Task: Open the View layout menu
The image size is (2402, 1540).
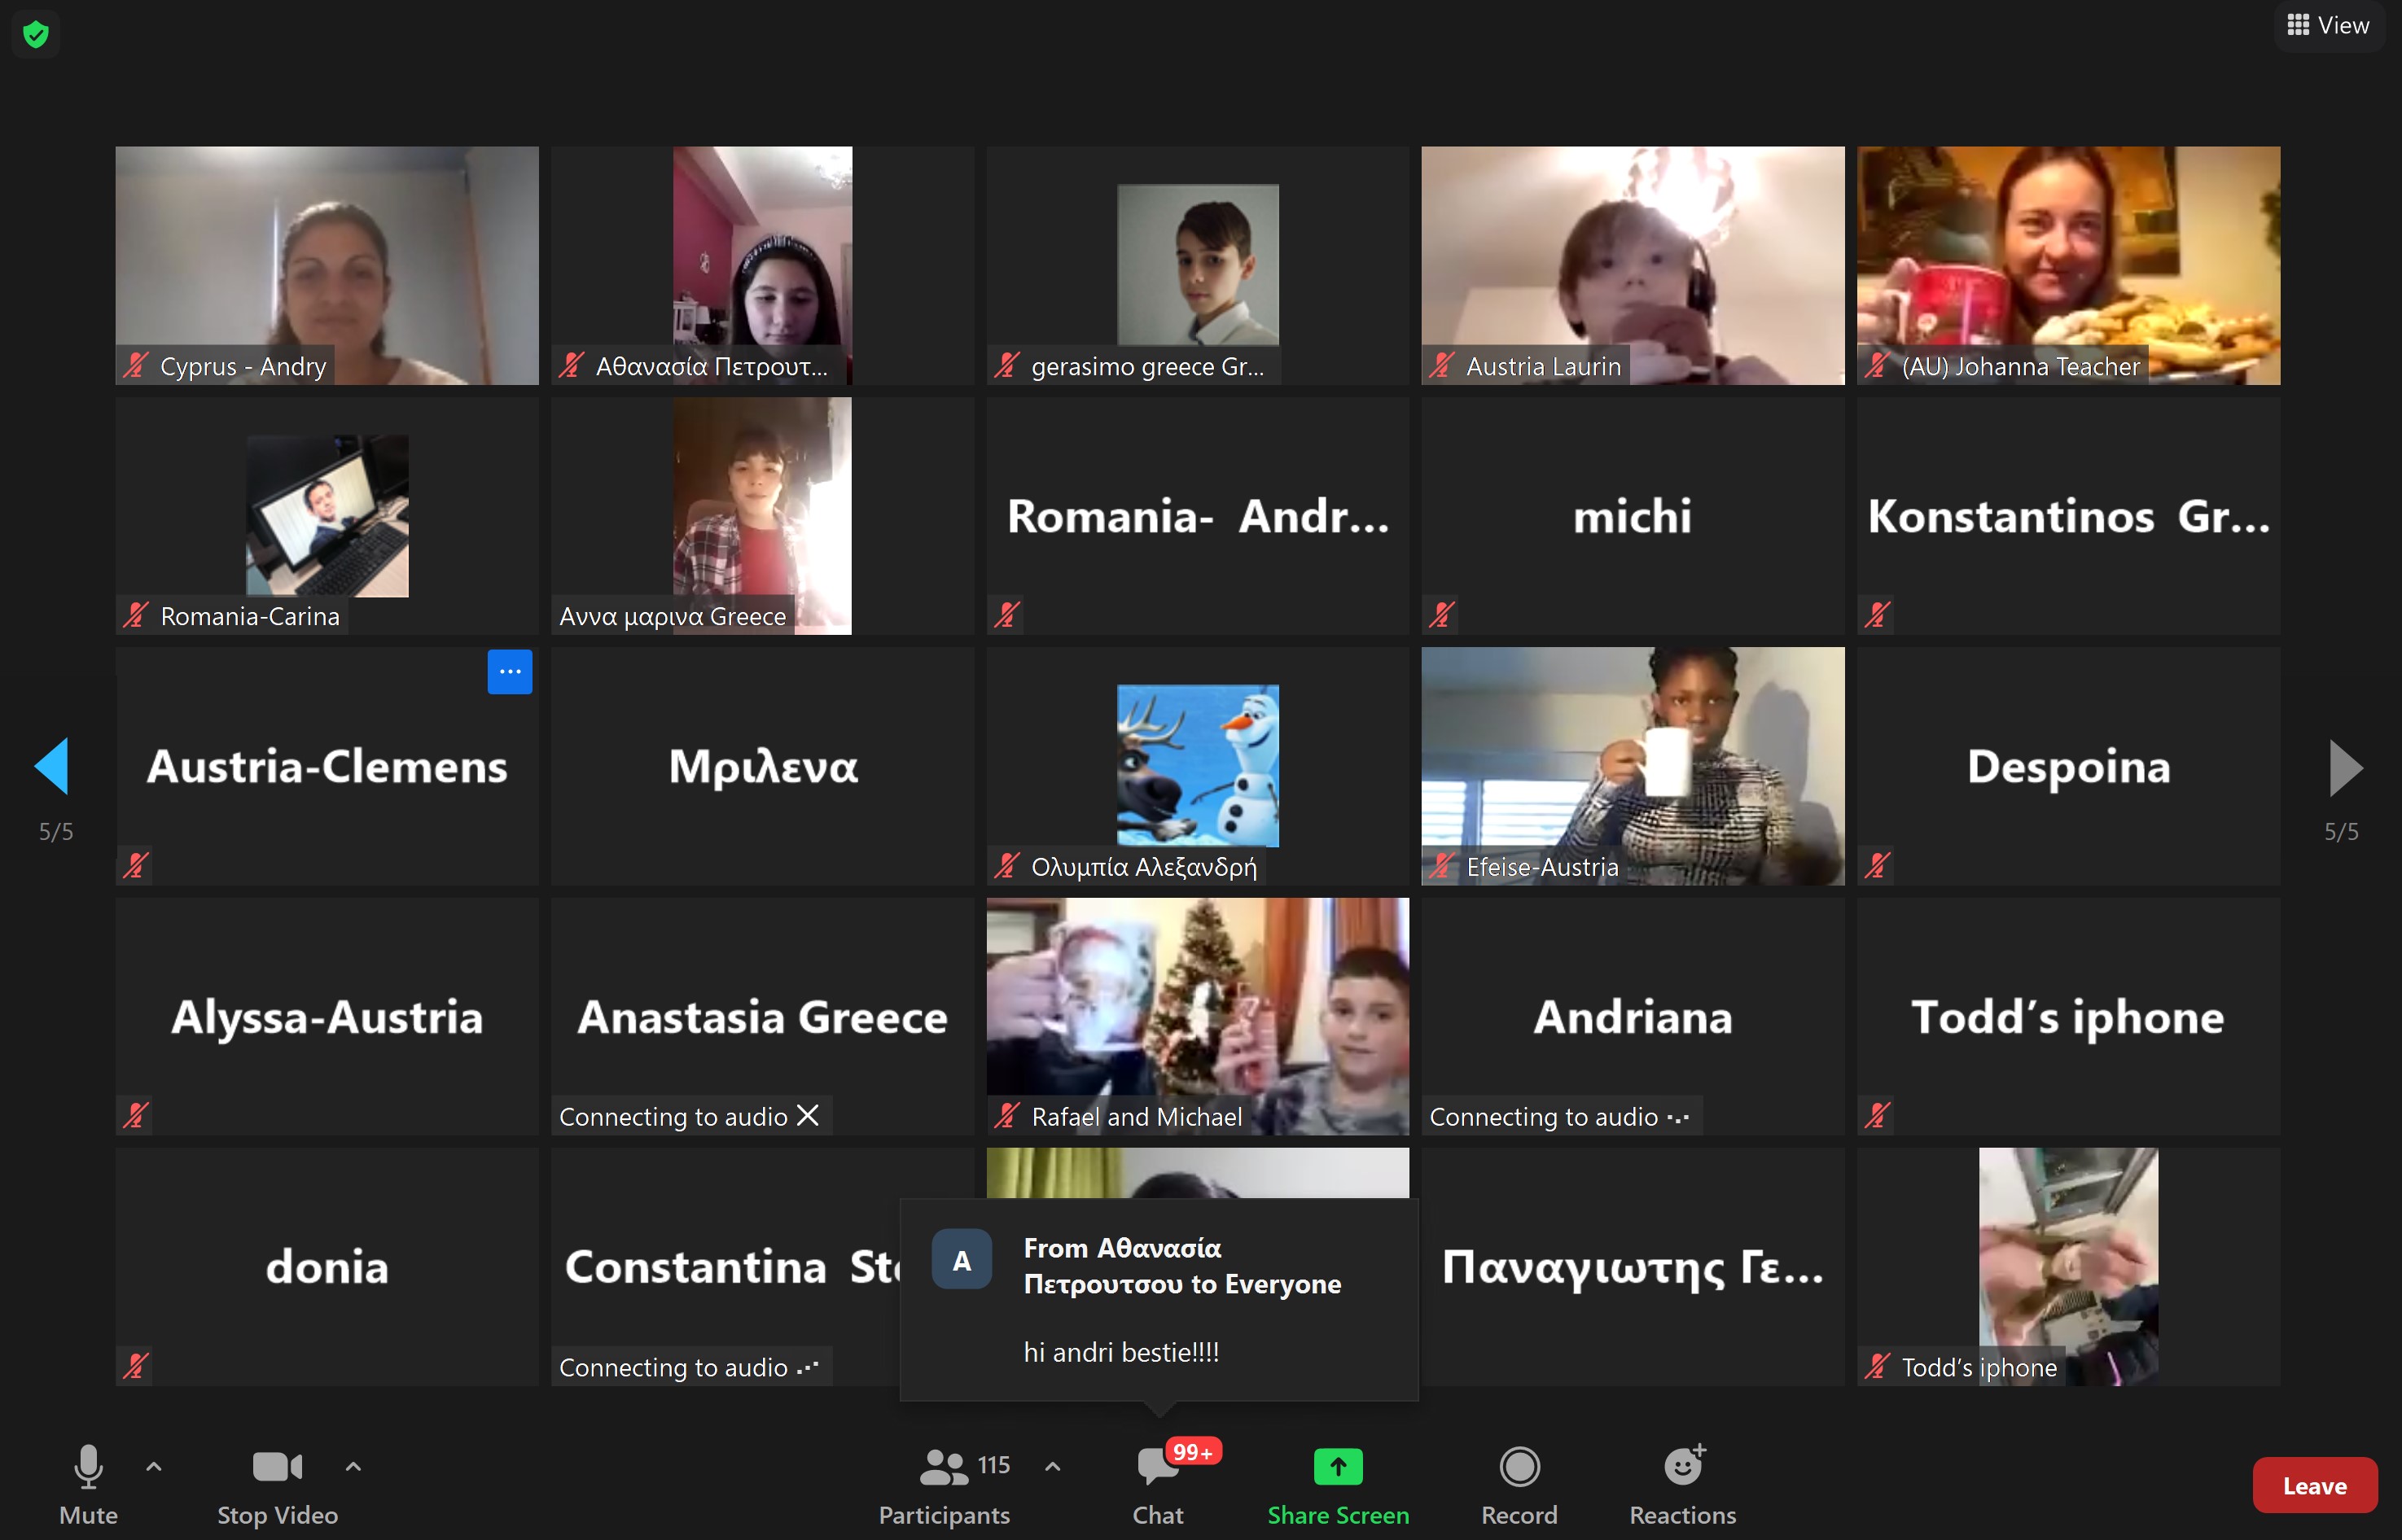Action: pyautogui.click(x=2329, y=25)
